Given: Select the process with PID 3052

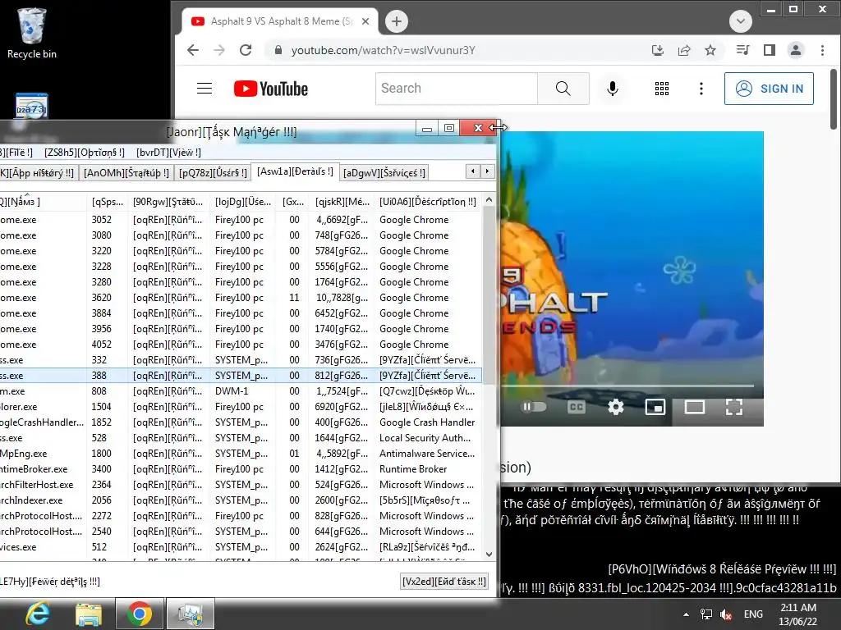Looking at the screenshot, I should 241,220.
